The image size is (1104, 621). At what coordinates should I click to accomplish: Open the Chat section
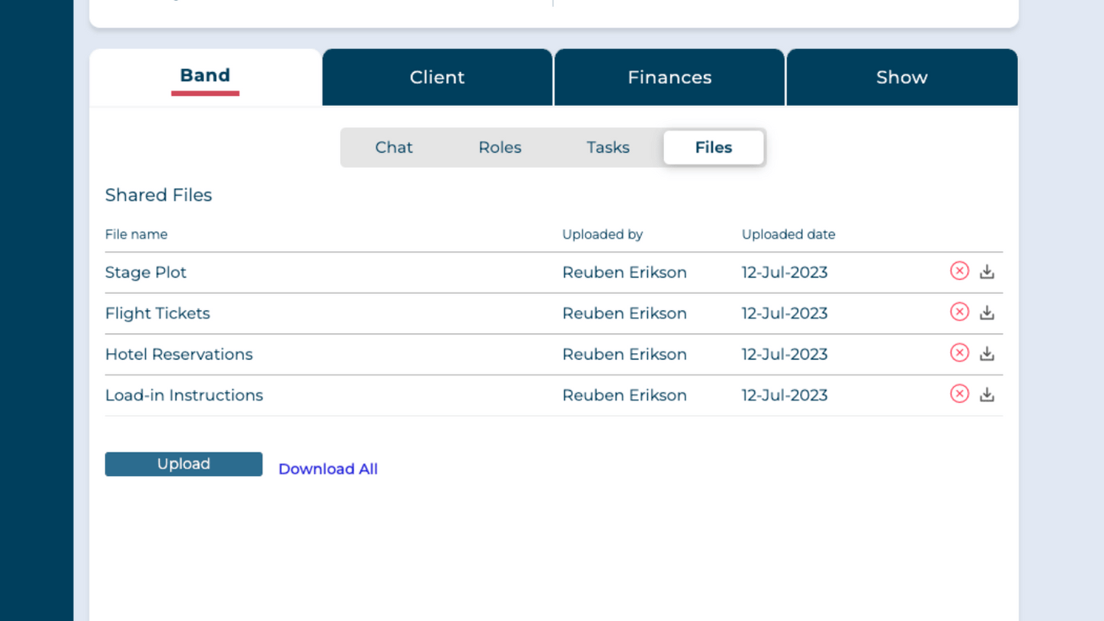(394, 147)
